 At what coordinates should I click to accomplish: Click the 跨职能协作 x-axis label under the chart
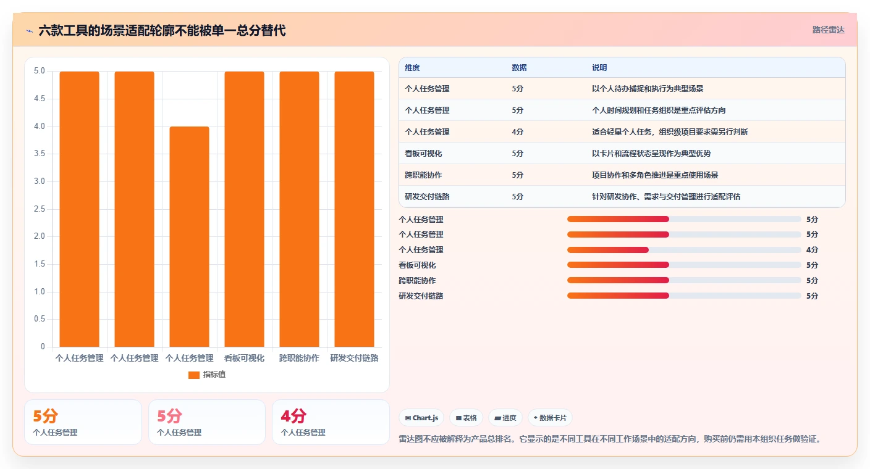299,358
